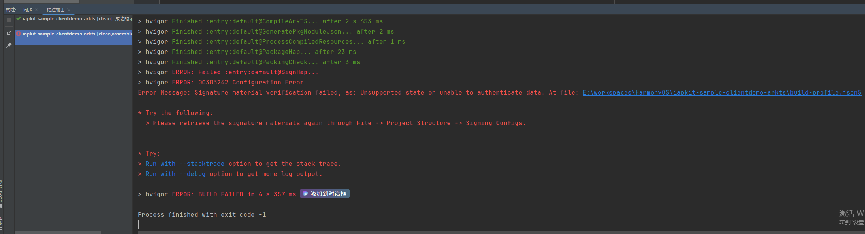Viewport: 865px width, 234px height.
Task: Click the red error icon on assemble build
Action: (x=18, y=34)
